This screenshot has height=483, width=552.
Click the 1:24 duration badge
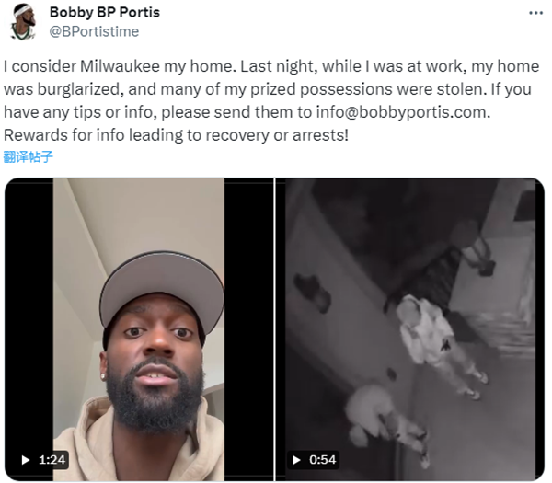click(43, 460)
